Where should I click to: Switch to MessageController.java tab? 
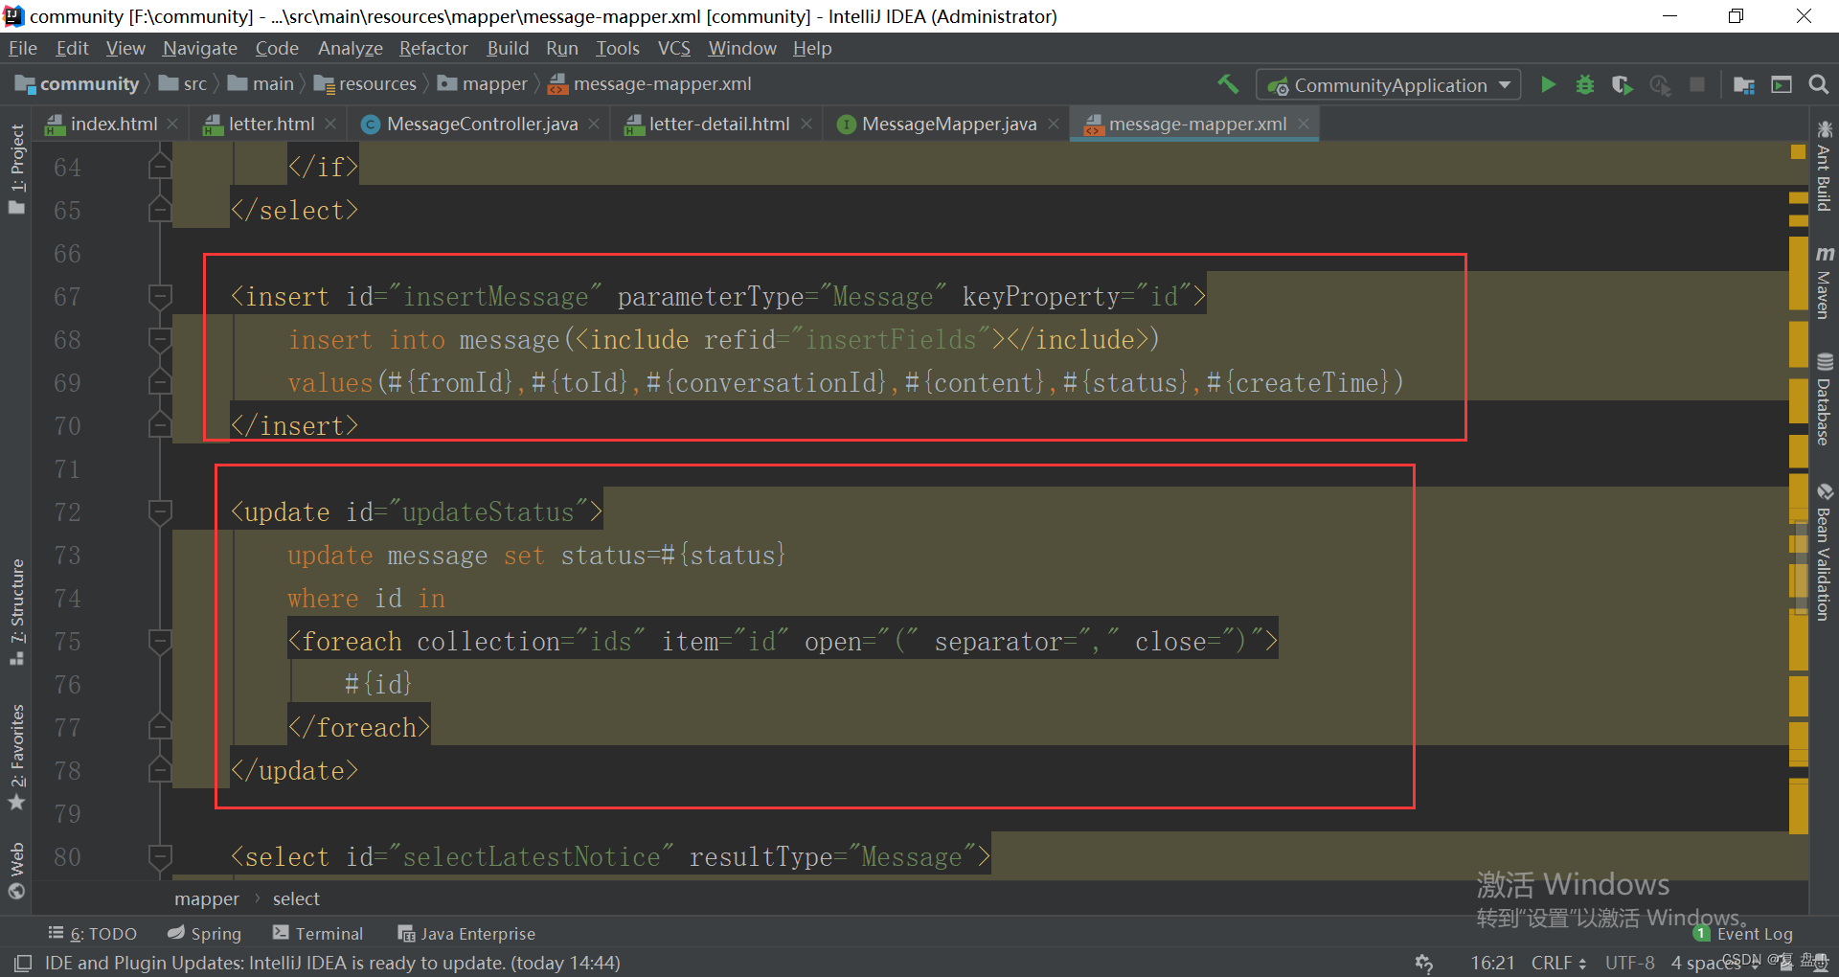482,124
